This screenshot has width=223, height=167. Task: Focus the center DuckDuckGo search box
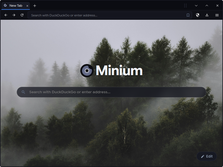click(111, 92)
